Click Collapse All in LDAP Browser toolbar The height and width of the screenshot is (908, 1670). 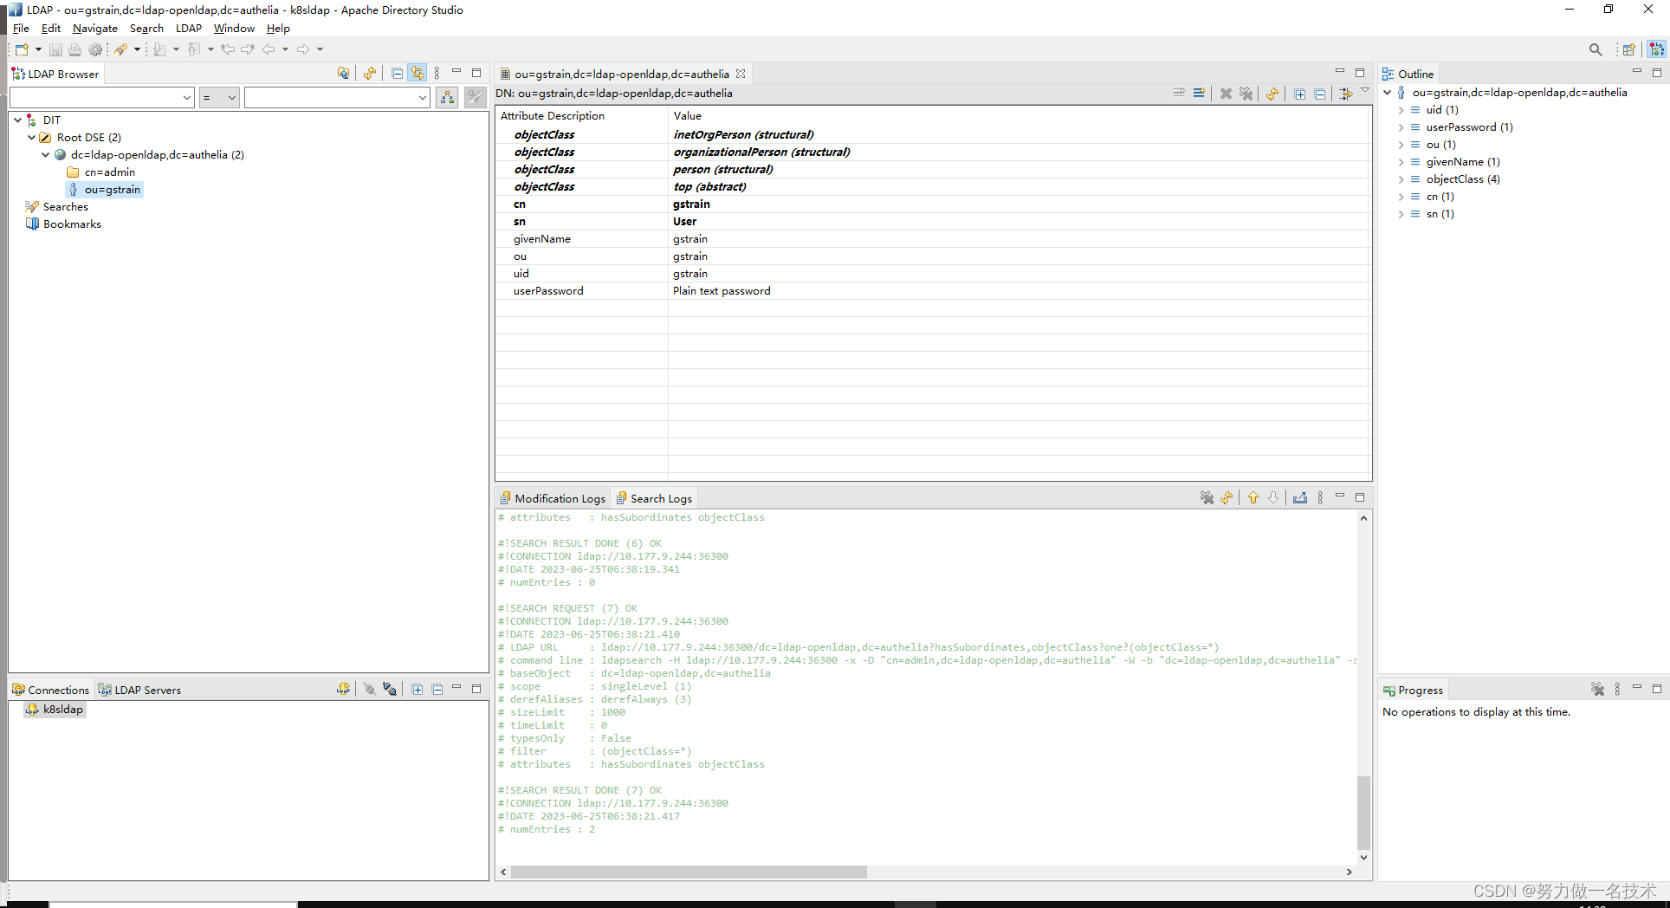click(x=397, y=73)
